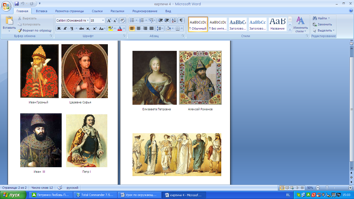Open Change Case (Аа) dropdown

pos(102,28)
